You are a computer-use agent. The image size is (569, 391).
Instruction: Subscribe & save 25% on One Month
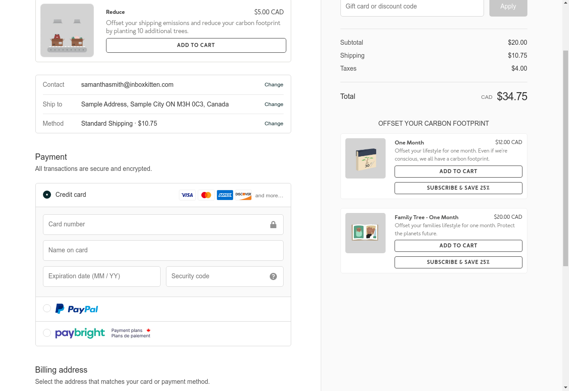pyautogui.click(x=458, y=188)
